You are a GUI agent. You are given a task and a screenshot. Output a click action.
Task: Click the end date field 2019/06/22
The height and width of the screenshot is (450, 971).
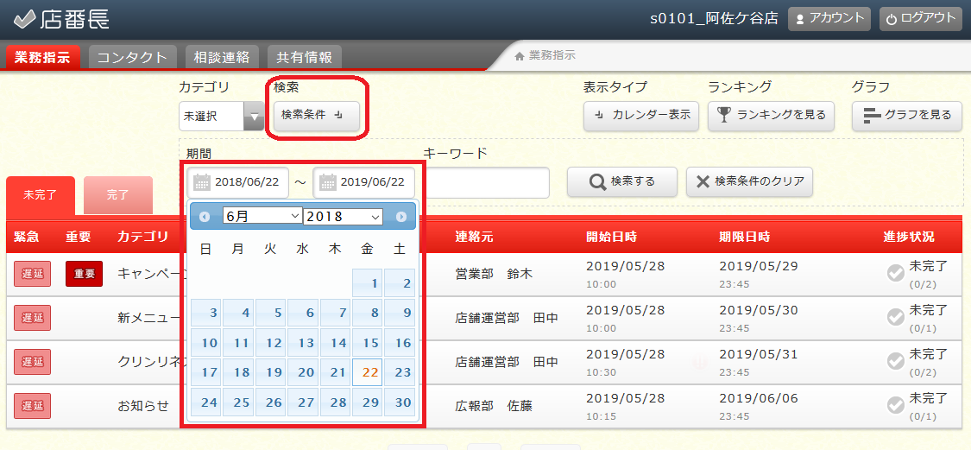point(363,182)
